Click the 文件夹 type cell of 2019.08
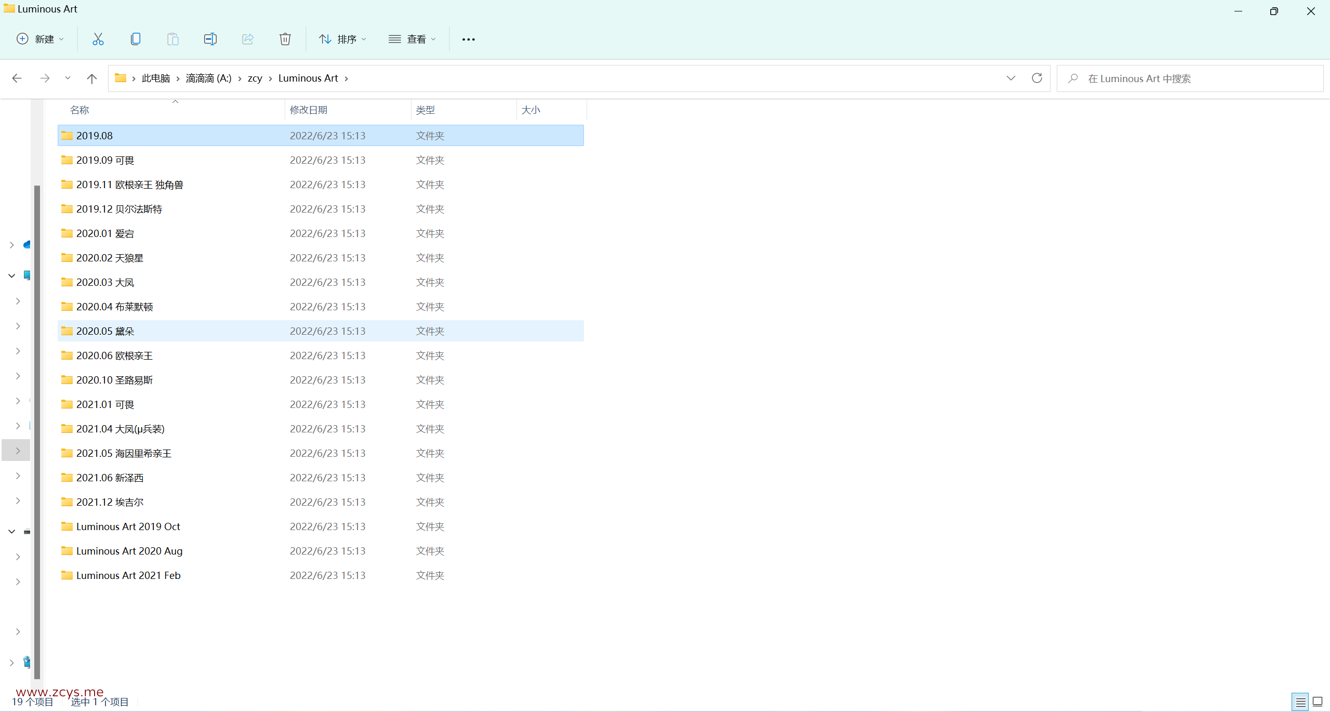The width and height of the screenshot is (1330, 712). (430, 136)
